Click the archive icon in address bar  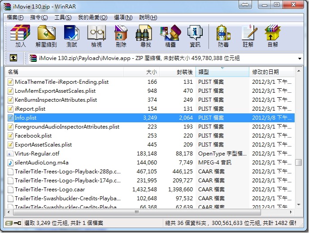pos(33,58)
